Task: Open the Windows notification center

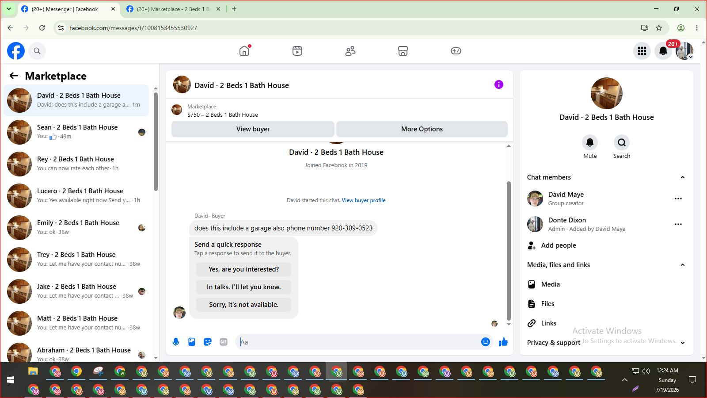Action: pyautogui.click(x=692, y=380)
